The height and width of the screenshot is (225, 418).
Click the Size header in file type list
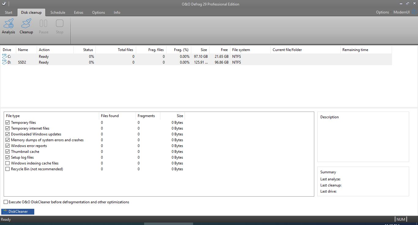click(x=172, y=116)
